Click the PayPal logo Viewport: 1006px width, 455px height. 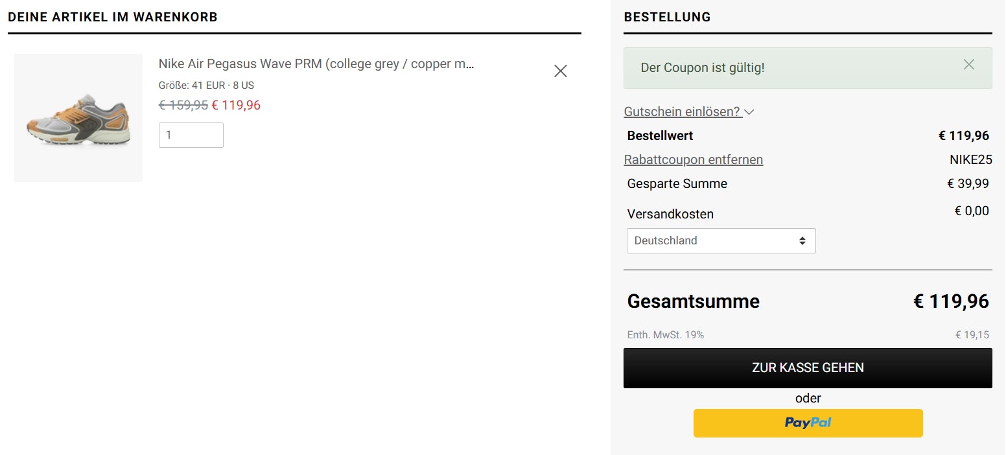[x=808, y=423]
